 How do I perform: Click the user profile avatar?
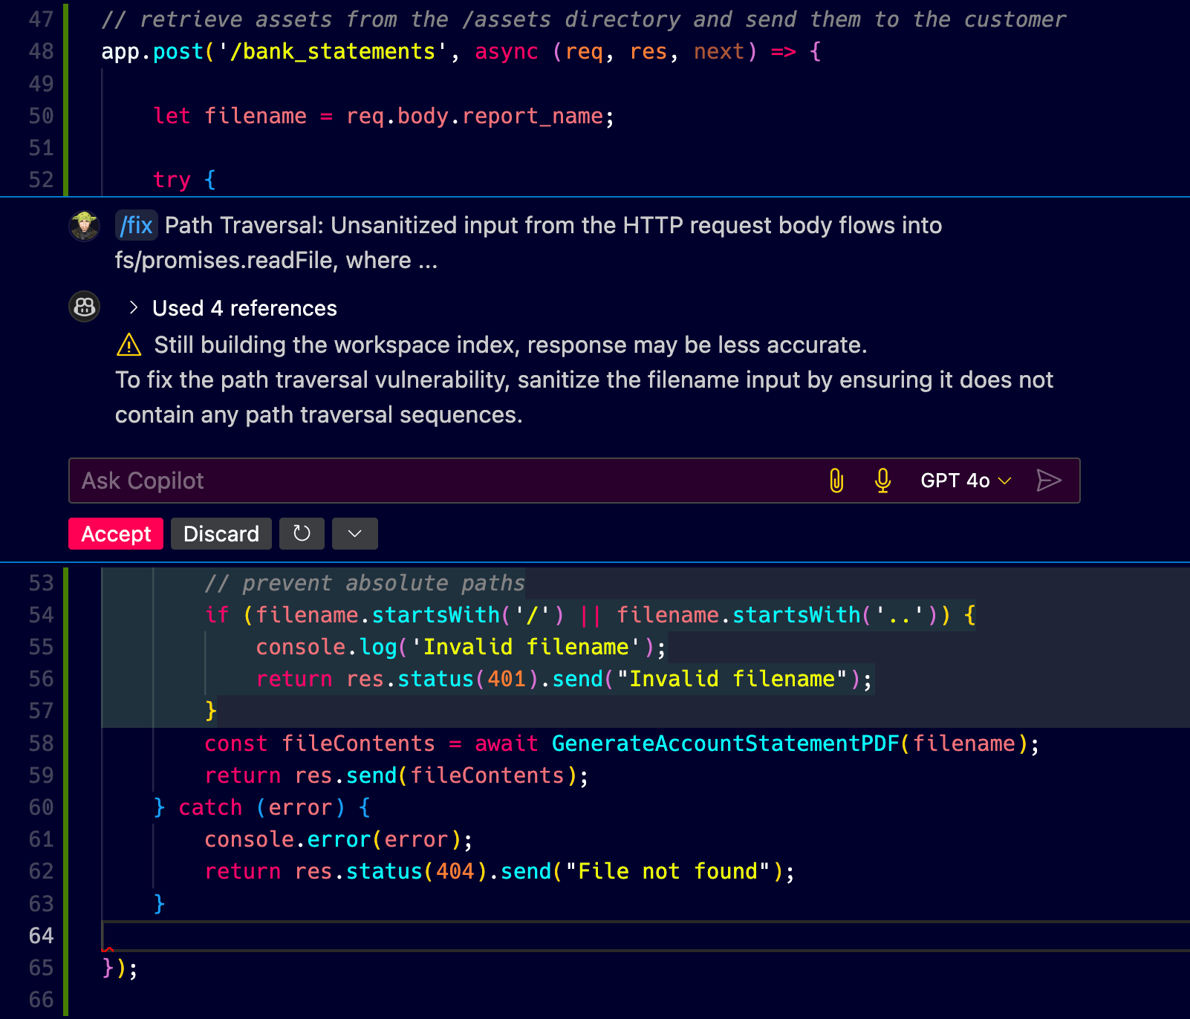85,226
